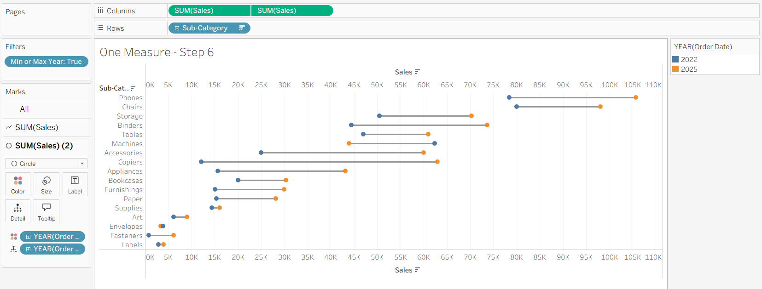Select the SUM(Sales) (2) marks tab
762x289 pixels.
(x=44, y=146)
